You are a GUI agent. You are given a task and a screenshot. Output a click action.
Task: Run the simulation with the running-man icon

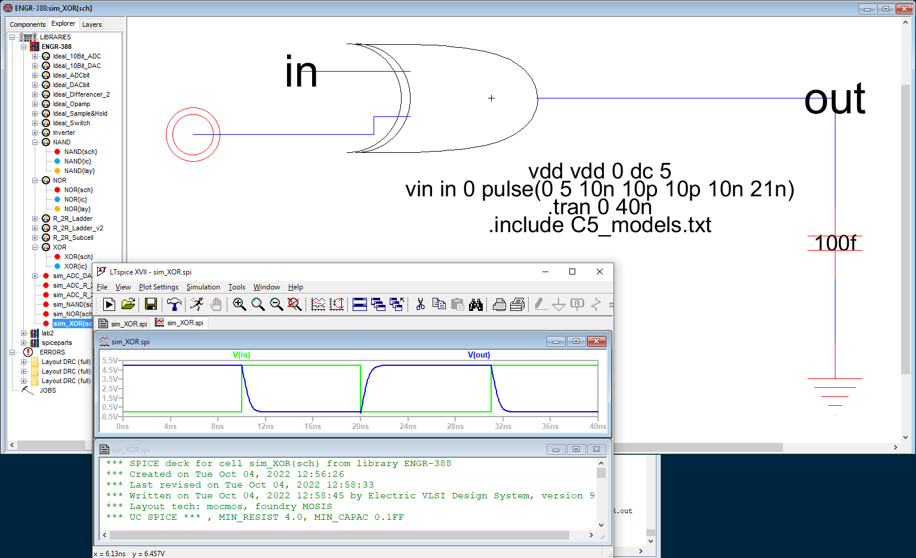point(197,304)
